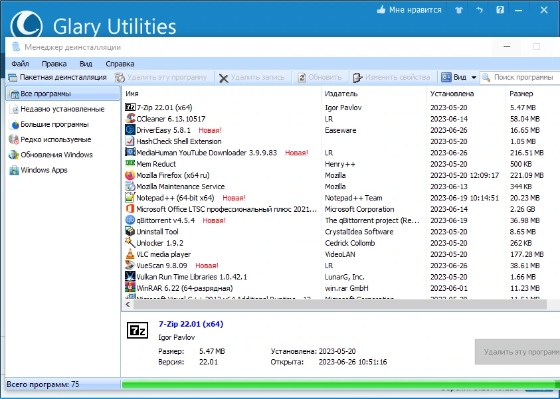The image size is (560, 399).
Task: Click 'LunarG, Inc.' publisher cell
Action: point(345,277)
